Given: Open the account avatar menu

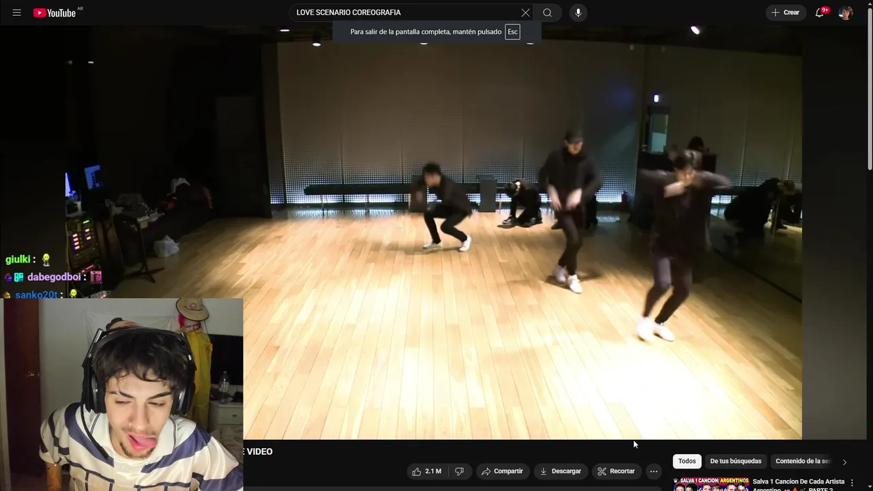Looking at the screenshot, I should (x=846, y=12).
